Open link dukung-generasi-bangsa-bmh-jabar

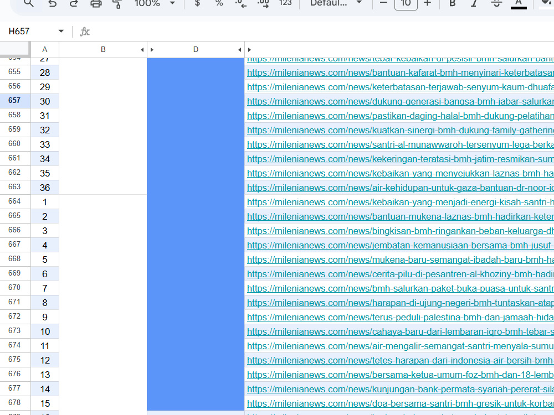point(401,102)
